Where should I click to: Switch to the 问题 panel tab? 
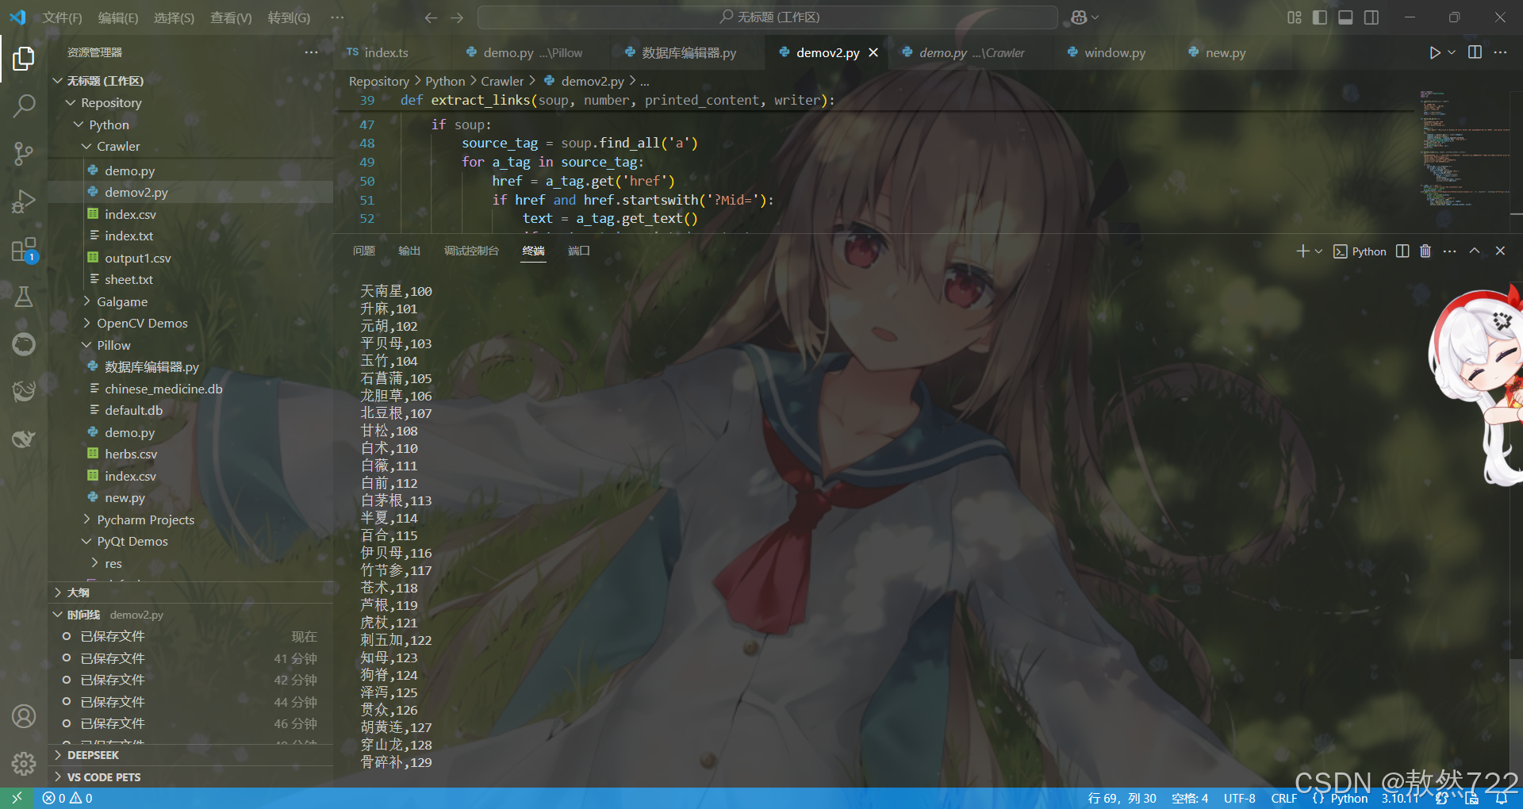pos(363,251)
